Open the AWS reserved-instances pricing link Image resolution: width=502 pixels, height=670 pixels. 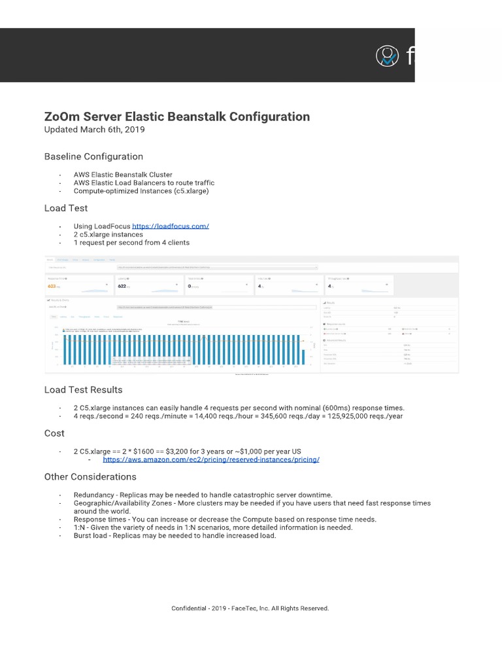pyautogui.click(x=211, y=459)
